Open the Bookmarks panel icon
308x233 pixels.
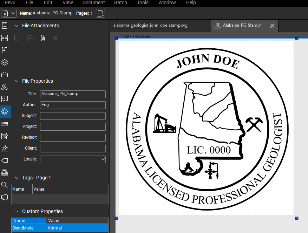click(5, 50)
